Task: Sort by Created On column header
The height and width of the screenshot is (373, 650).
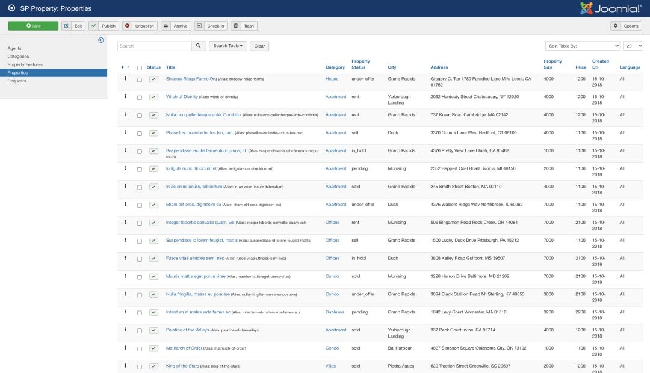Action: pos(600,64)
